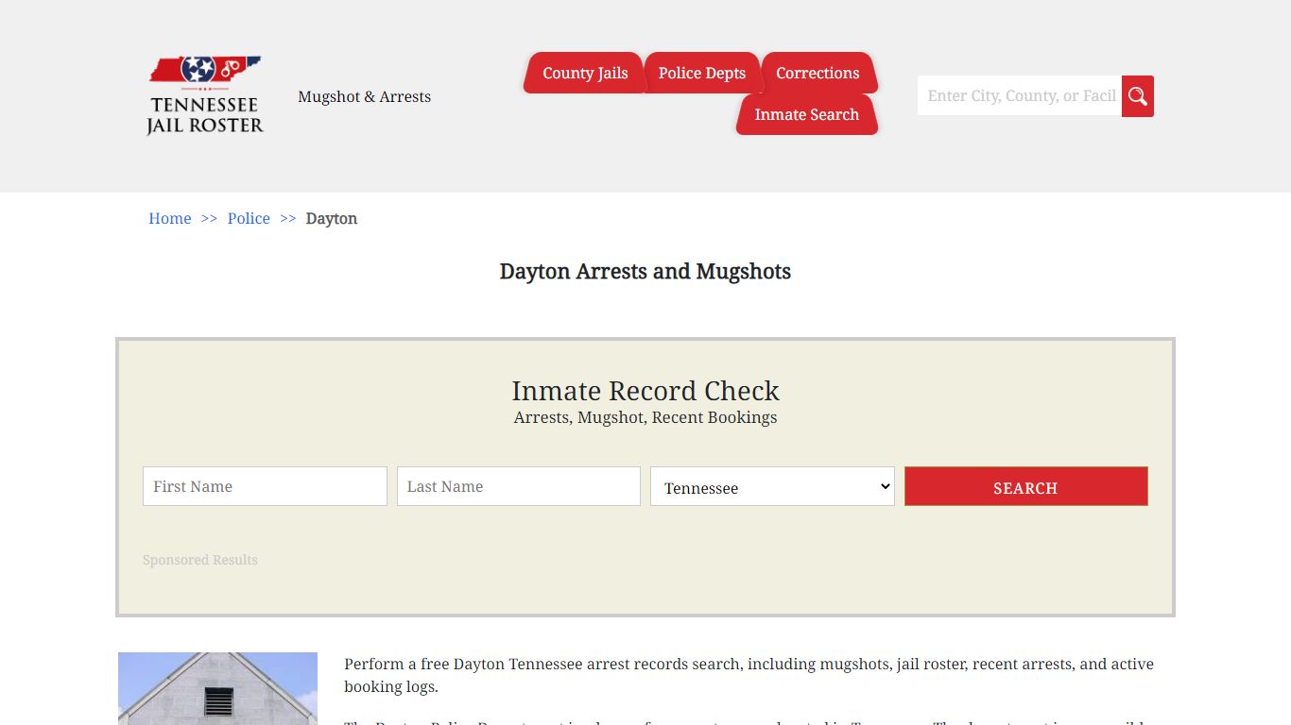This screenshot has width=1291, height=725.
Task: Click the First Name field
Action: [265, 486]
